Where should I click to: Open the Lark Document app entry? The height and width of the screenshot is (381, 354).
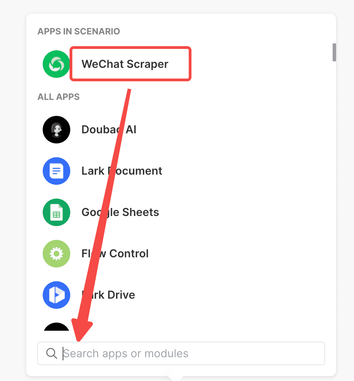[x=122, y=171]
